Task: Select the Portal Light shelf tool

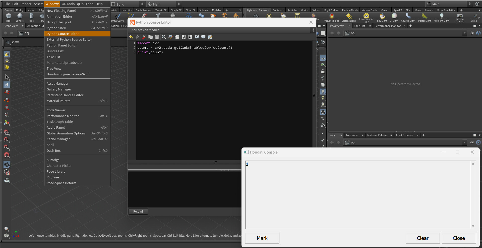Action: [x=425, y=18]
